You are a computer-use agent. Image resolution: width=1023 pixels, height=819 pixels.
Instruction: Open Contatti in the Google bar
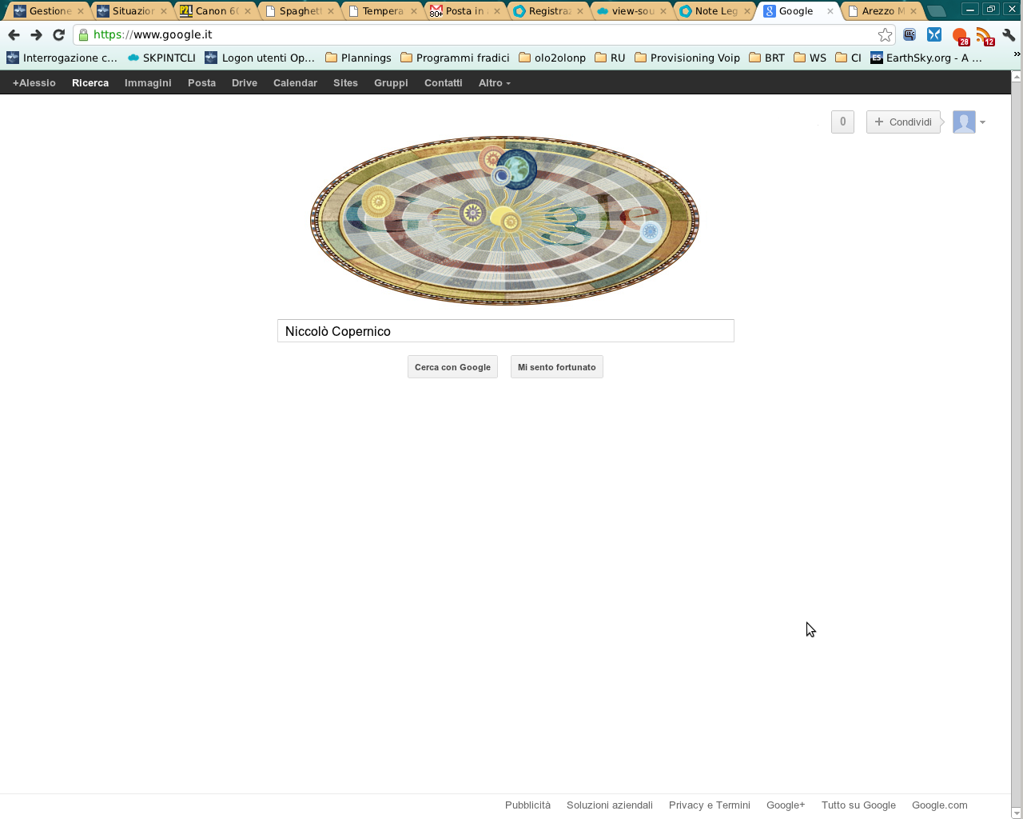click(444, 82)
